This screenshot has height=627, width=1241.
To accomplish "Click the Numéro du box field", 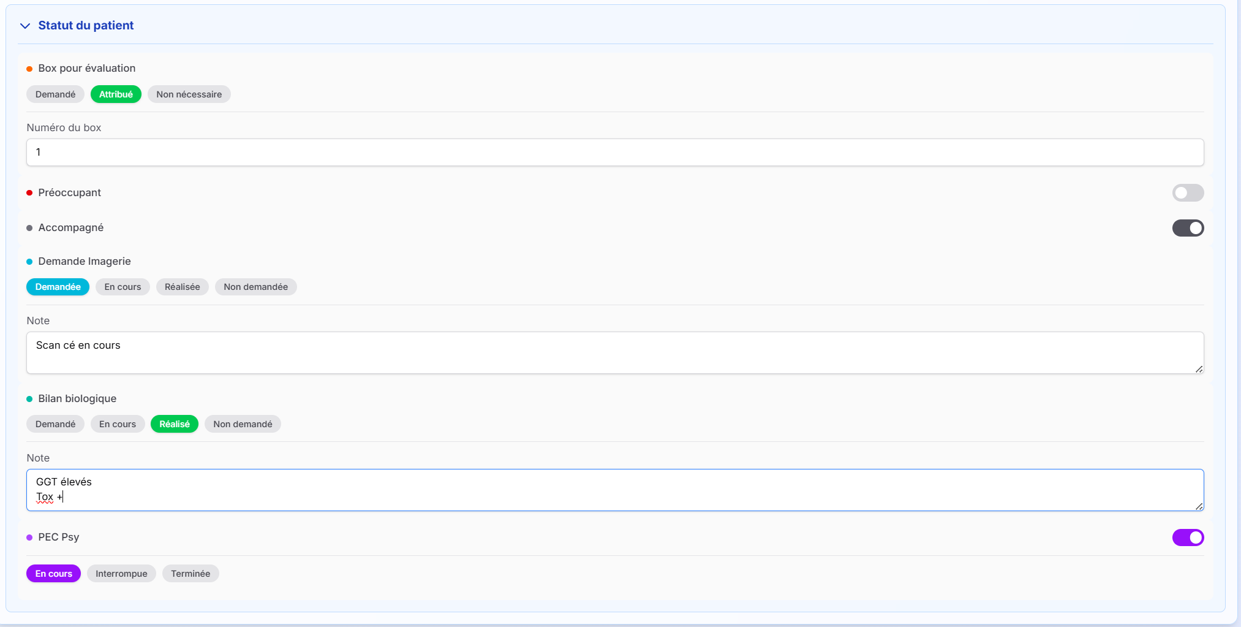I will pyautogui.click(x=614, y=153).
